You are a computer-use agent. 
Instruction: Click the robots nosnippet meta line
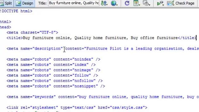tap(56, 86)
